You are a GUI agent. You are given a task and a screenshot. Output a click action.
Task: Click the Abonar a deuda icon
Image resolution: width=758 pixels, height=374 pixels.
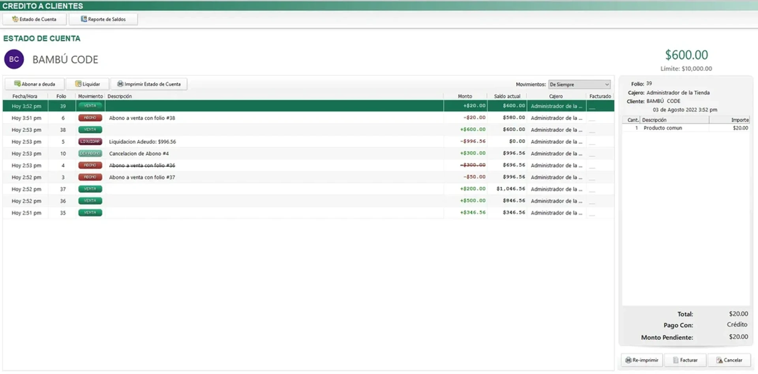click(17, 84)
